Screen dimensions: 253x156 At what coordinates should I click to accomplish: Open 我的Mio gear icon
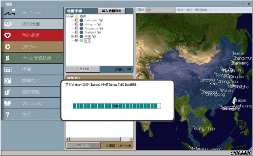[8, 47]
